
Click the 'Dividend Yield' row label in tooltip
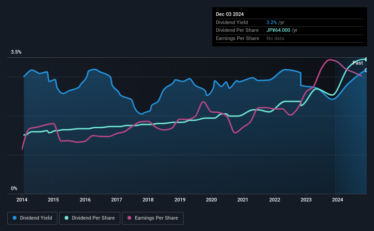pyautogui.click(x=232, y=22)
